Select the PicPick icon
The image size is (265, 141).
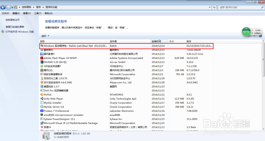pos(42,95)
